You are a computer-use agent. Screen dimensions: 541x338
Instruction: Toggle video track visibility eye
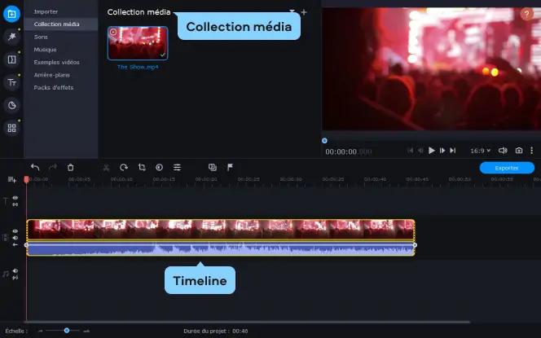click(x=15, y=231)
